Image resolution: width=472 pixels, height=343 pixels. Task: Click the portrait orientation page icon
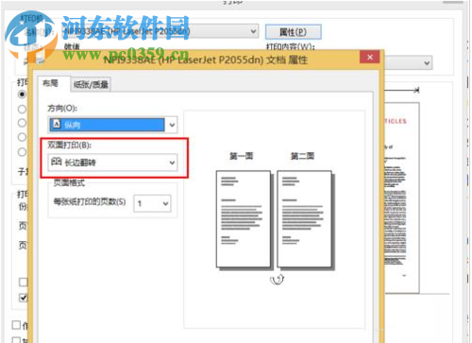pos(57,124)
